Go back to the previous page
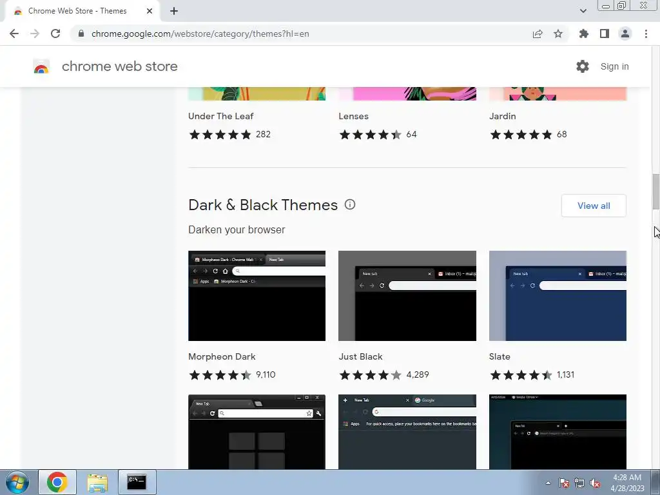The height and width of the screenshot is (495, 660). tap(14, 34)
